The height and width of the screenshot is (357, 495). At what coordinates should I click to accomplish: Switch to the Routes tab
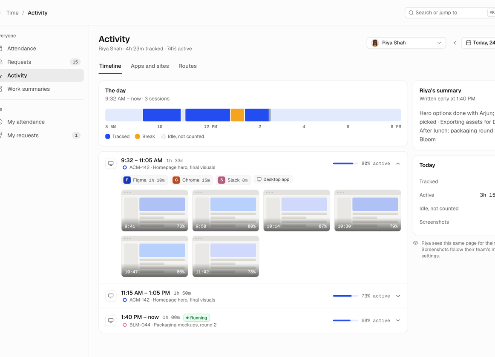(x=187, y=66)
